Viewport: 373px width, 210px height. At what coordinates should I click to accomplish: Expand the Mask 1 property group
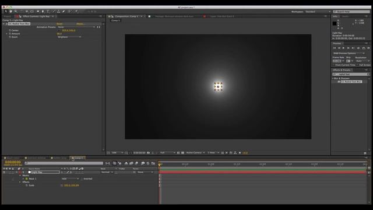tap(23, 179)
